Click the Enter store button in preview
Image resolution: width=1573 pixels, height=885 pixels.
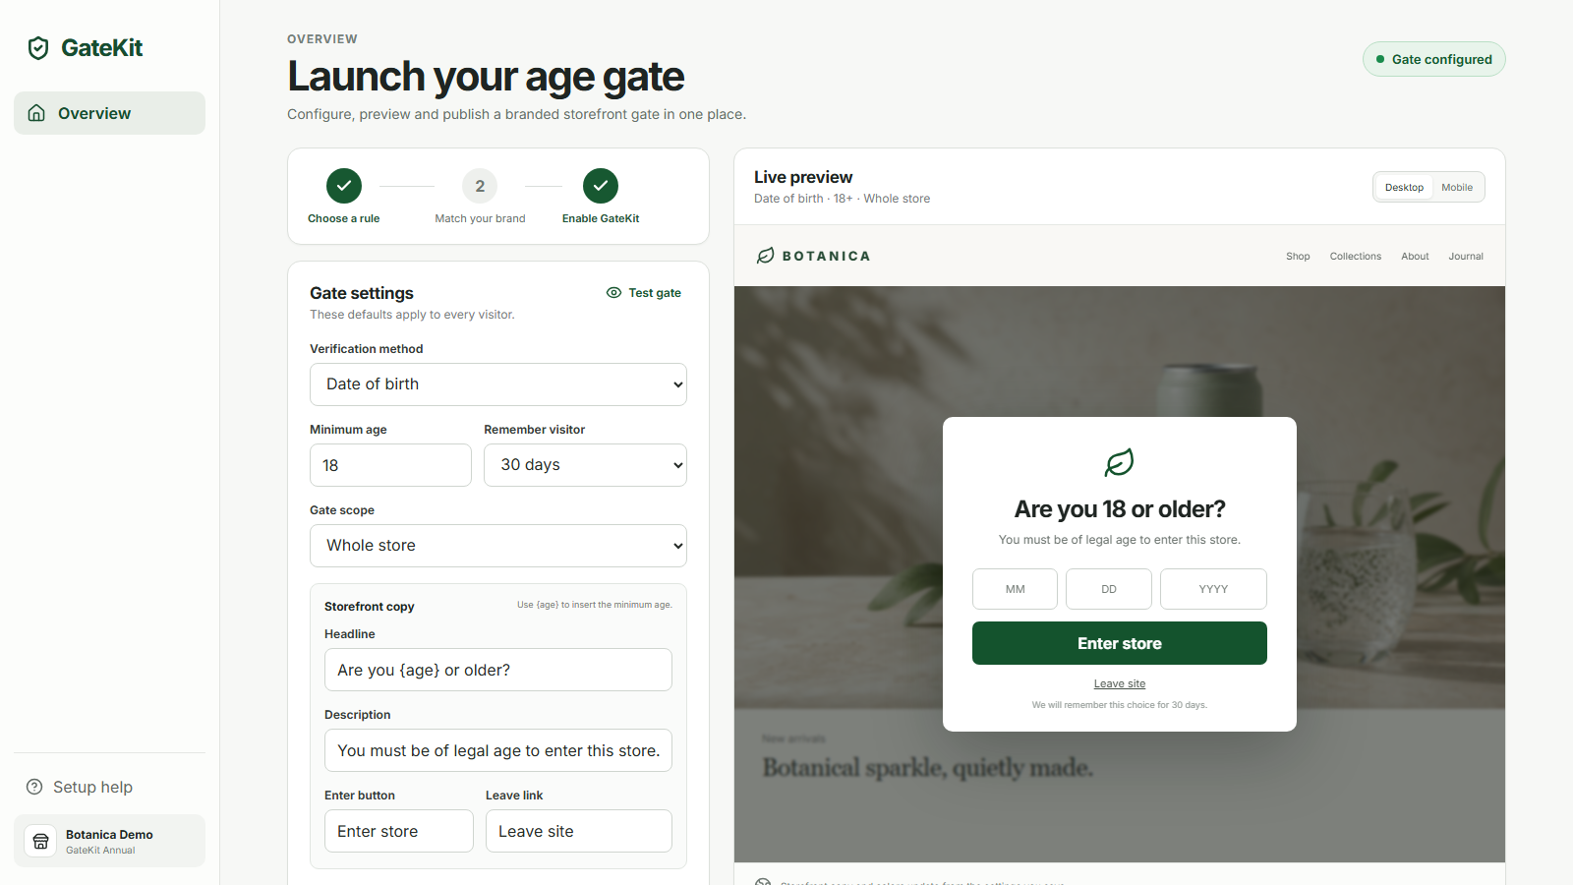[1120, 643]
